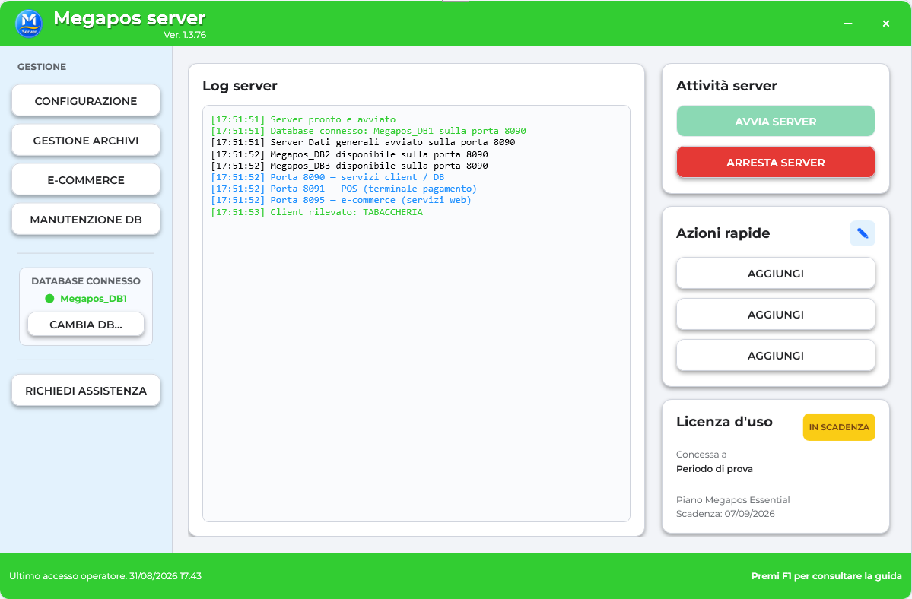Image resolution: width=912 pixels, height=599 pixels.
Task: Edit quick actions with the pencil icon
Action: tap(862, 233)
